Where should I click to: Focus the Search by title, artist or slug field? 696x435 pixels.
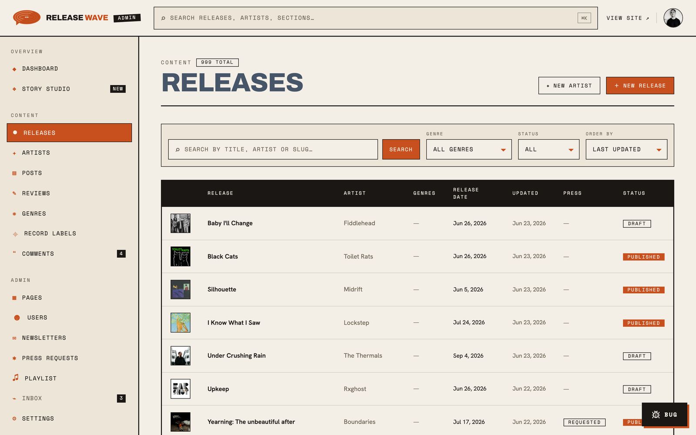[273, 149]
